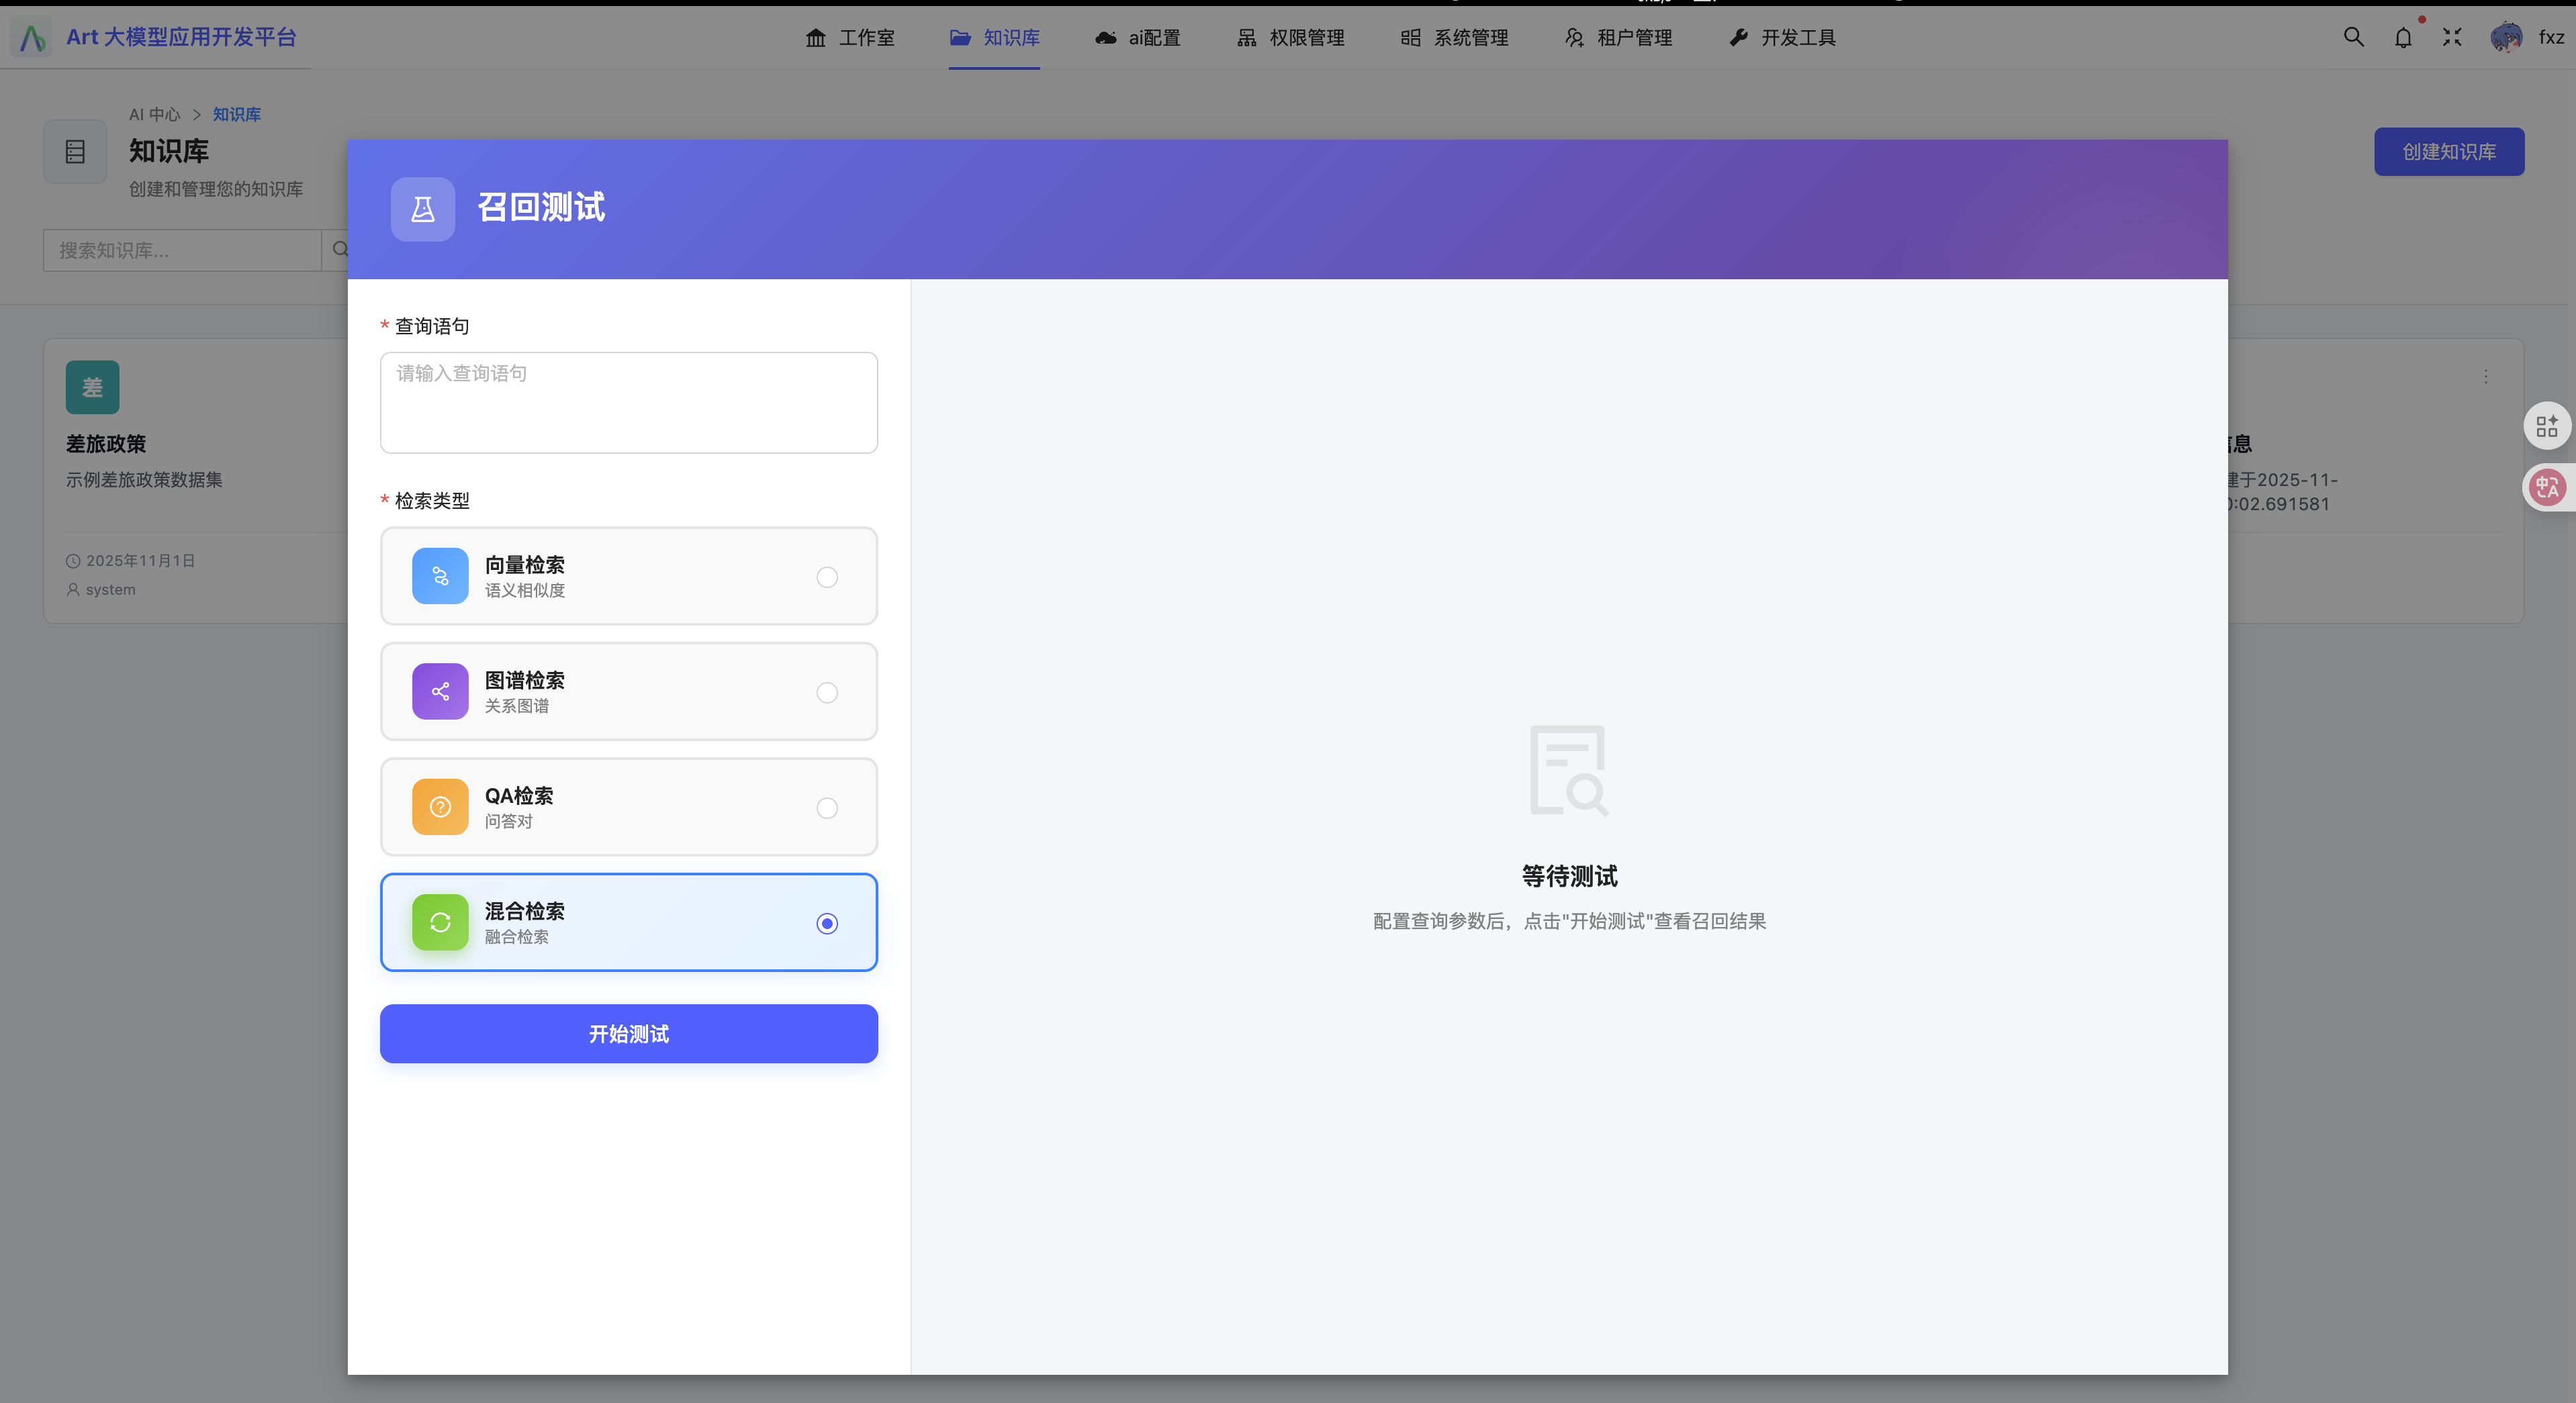
Task: Click the flask icon beside 召回测试 title
Action: [422, 209]
